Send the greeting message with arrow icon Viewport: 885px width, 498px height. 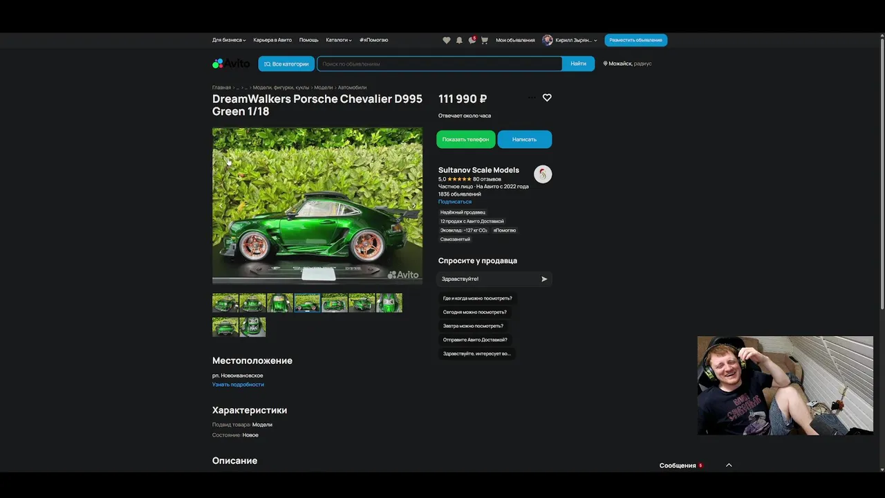click(x=544, y=279)
